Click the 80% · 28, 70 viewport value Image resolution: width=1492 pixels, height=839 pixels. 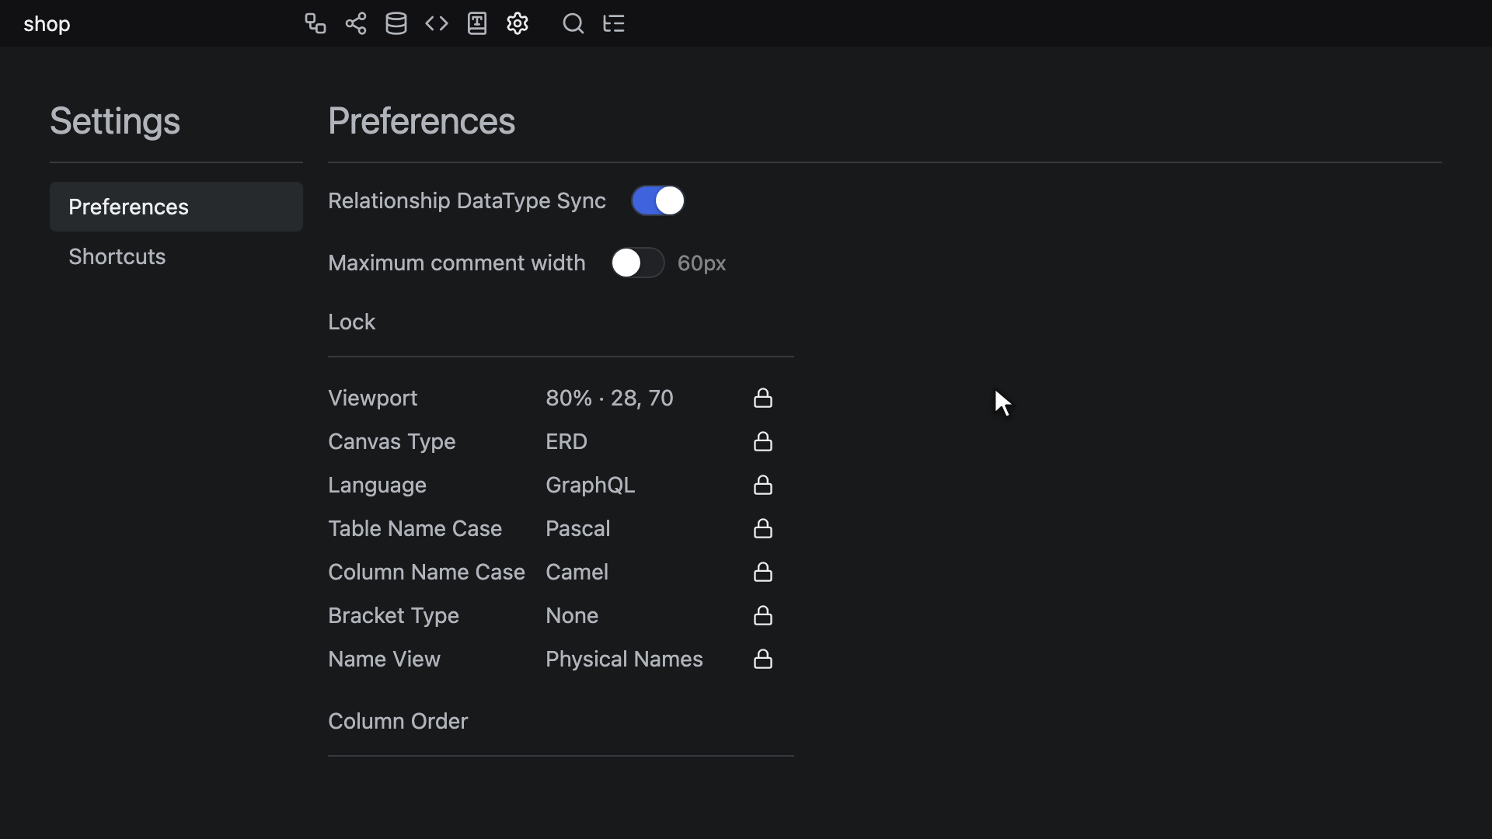609,398
